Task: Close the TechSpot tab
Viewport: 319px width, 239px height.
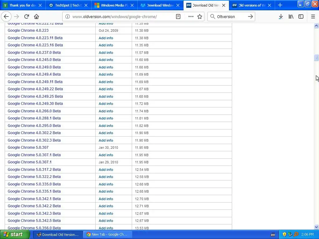Action: pos(86,5)
